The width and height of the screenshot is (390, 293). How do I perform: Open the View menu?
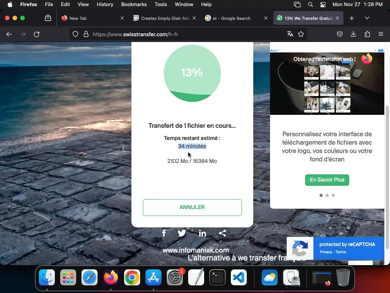(83, 4)
